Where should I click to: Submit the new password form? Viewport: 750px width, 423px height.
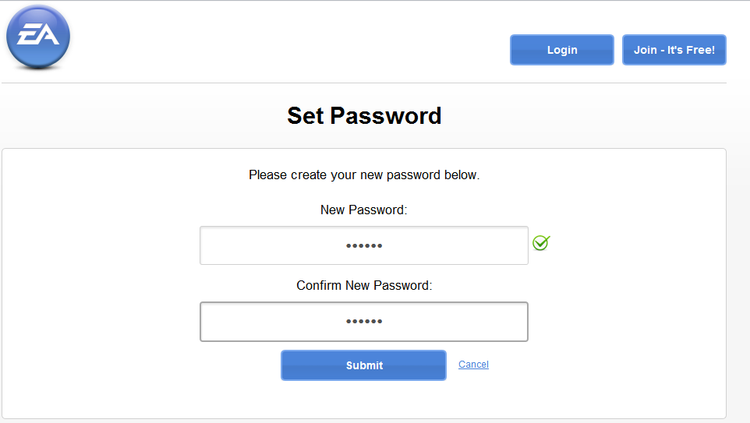[363, 365]
